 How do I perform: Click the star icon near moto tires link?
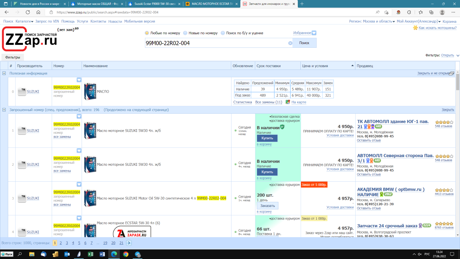coord(415,28)
